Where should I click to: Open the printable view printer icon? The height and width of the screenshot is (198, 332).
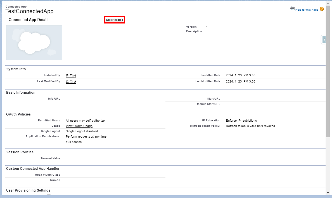[292, 8]
